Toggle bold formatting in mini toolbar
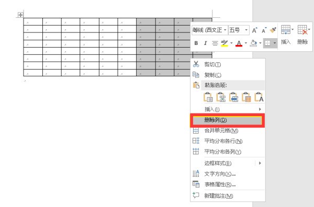Viewport: 314px width, 207px height. 196,43
